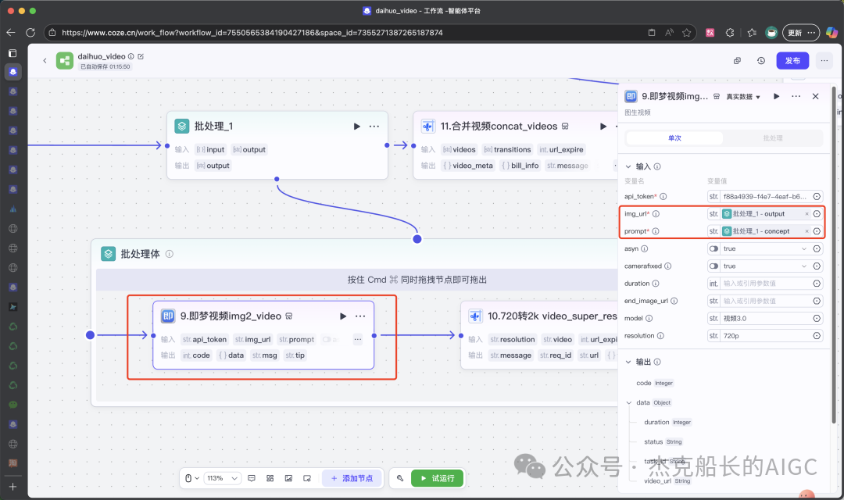Select the 单次 tab
The width and height of the screenshot is (844, 500).
[674, 138]
